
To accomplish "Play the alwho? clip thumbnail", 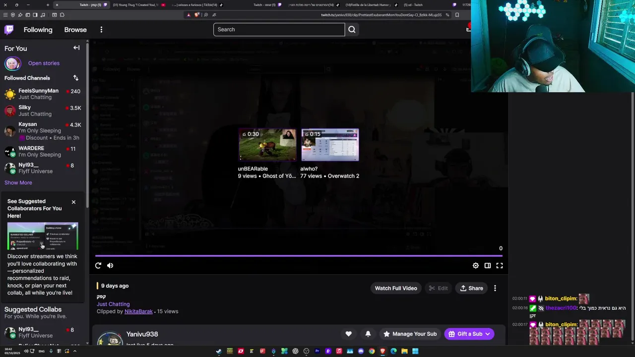I will [330, 145].
